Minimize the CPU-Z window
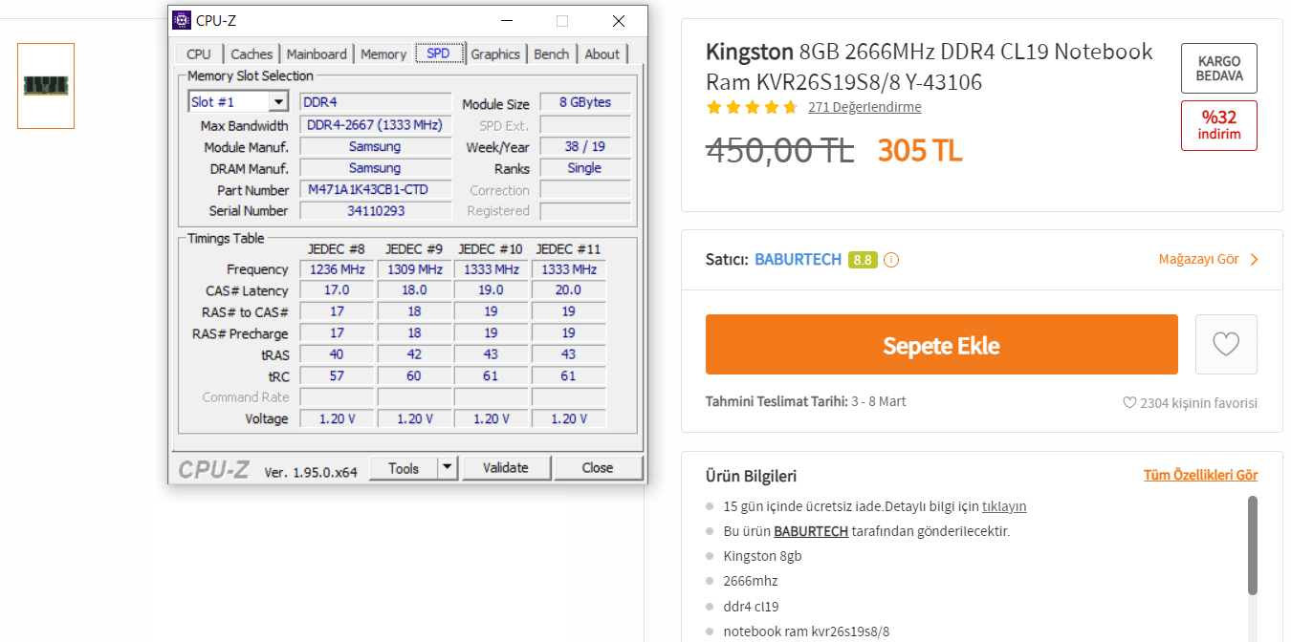Viewport: 1291px width, 642px height. click(x=505, y=20)
